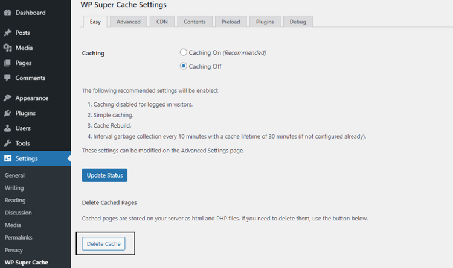The height and width of the screenshot is (268, 453).
Task: Go to the Plugins settings tab
Action: tap(265, 22)
